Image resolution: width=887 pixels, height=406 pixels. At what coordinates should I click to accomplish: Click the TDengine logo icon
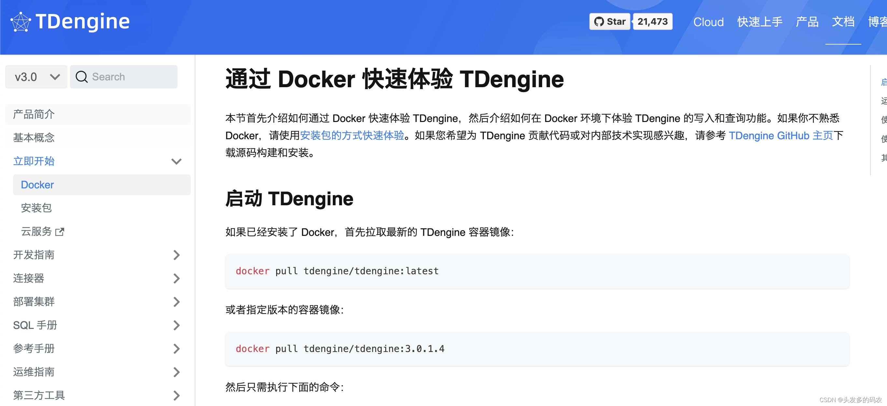pos(21,22)
